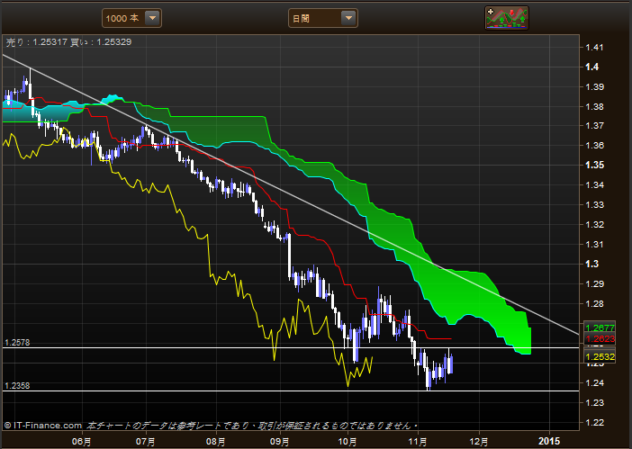Expand the 1000本 bar count dropdown arrow

click(x=152, y=18)
